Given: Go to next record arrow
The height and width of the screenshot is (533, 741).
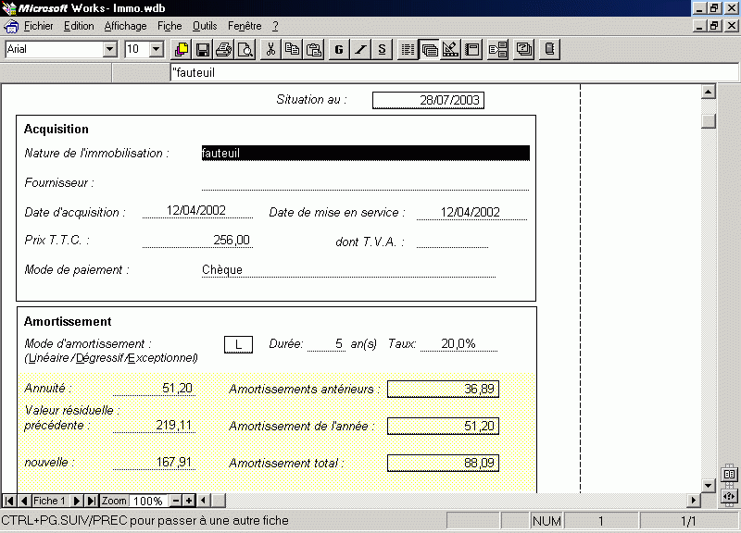Looking at the screenshot, I should 76,501.
